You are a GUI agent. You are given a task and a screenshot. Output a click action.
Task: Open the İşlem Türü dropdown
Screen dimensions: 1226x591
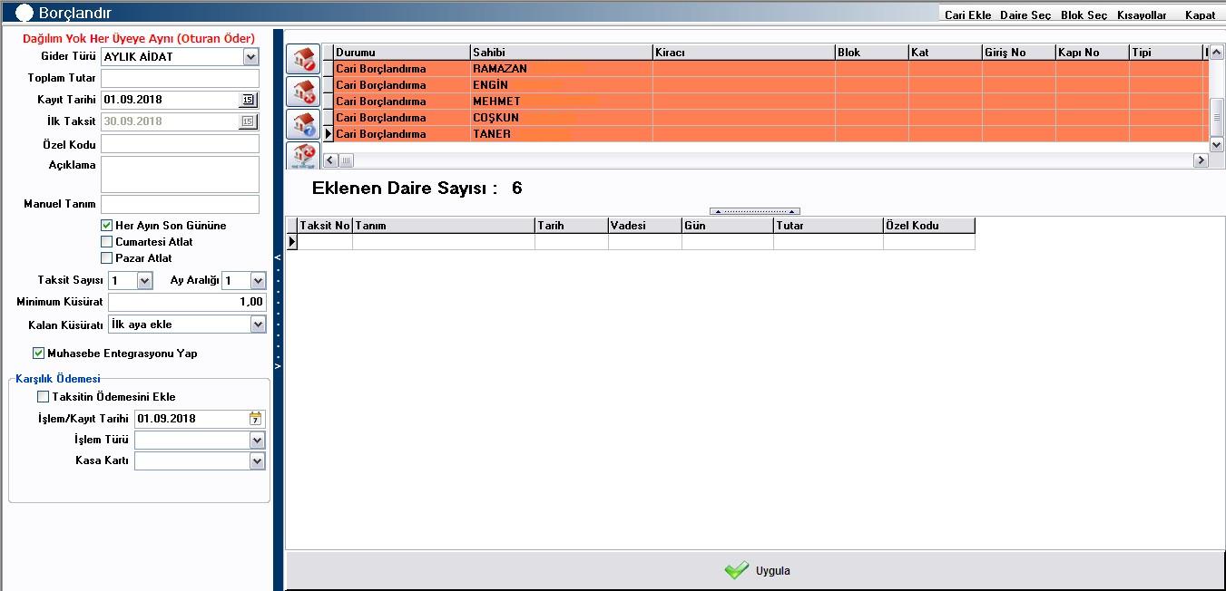(257, 440)
